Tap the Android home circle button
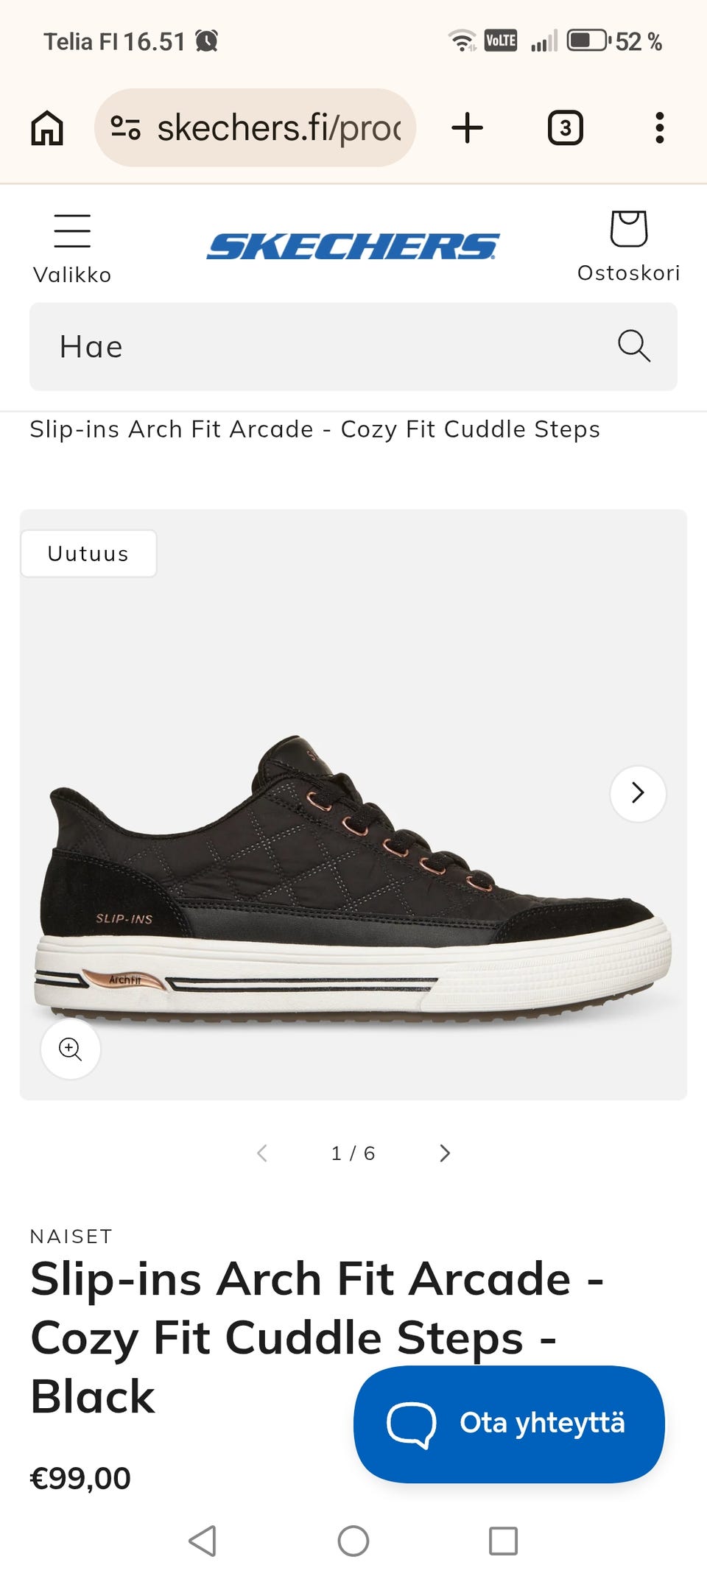Image resolution: width=707 pixels, height=1579 pixels. [x=353, y=1540]
